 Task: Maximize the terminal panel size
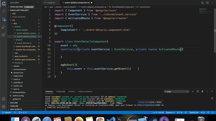click(x=207, y=91)
